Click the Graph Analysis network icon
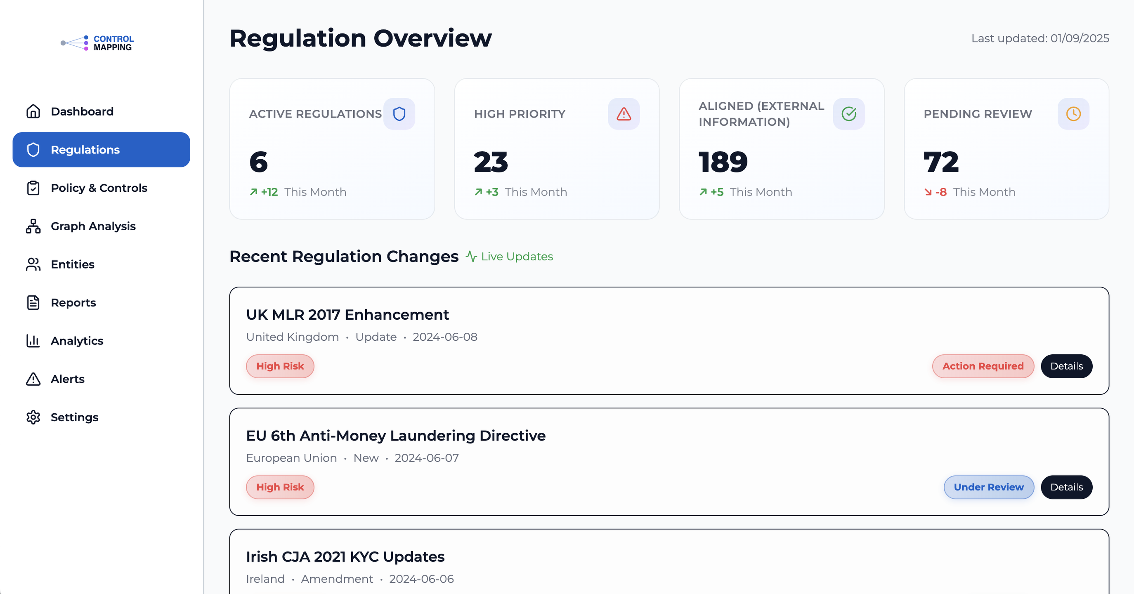The image size is (1134, 594). 33,226
